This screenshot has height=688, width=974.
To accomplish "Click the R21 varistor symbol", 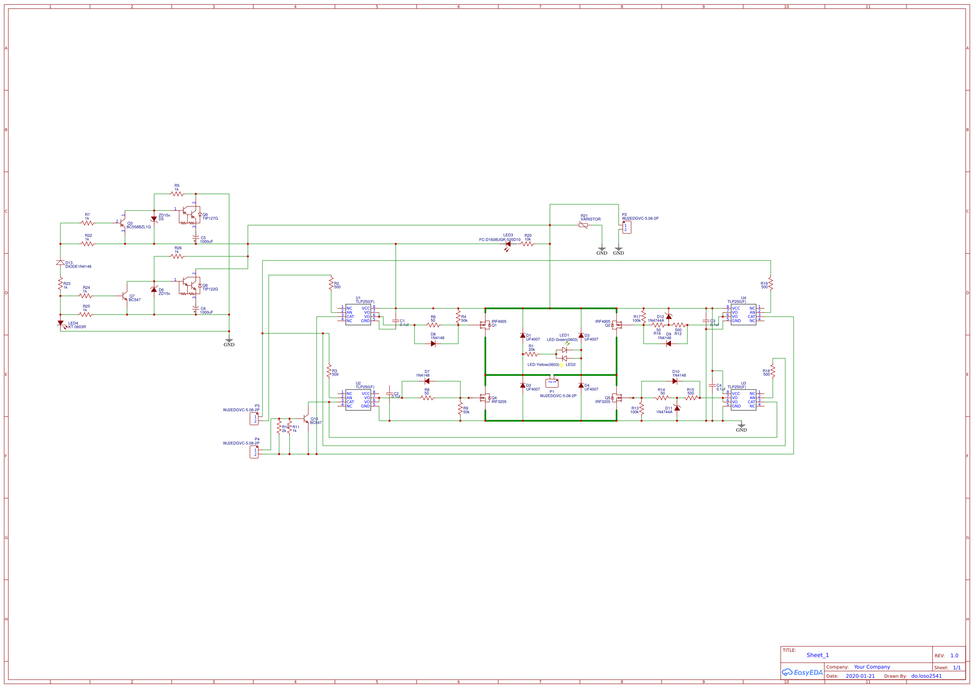I will click(583, 225).
